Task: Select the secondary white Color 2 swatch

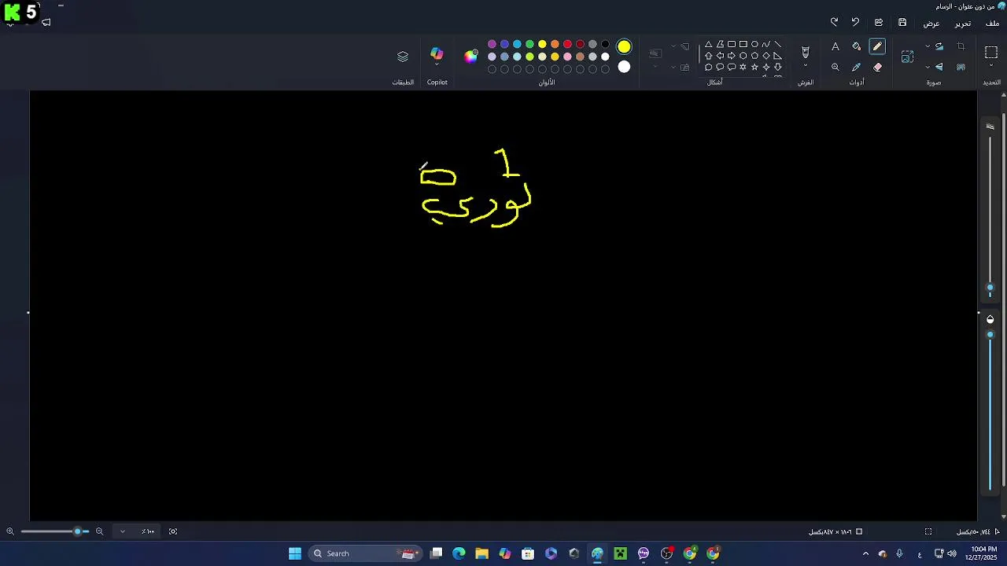Action: [x=624, y=67]
